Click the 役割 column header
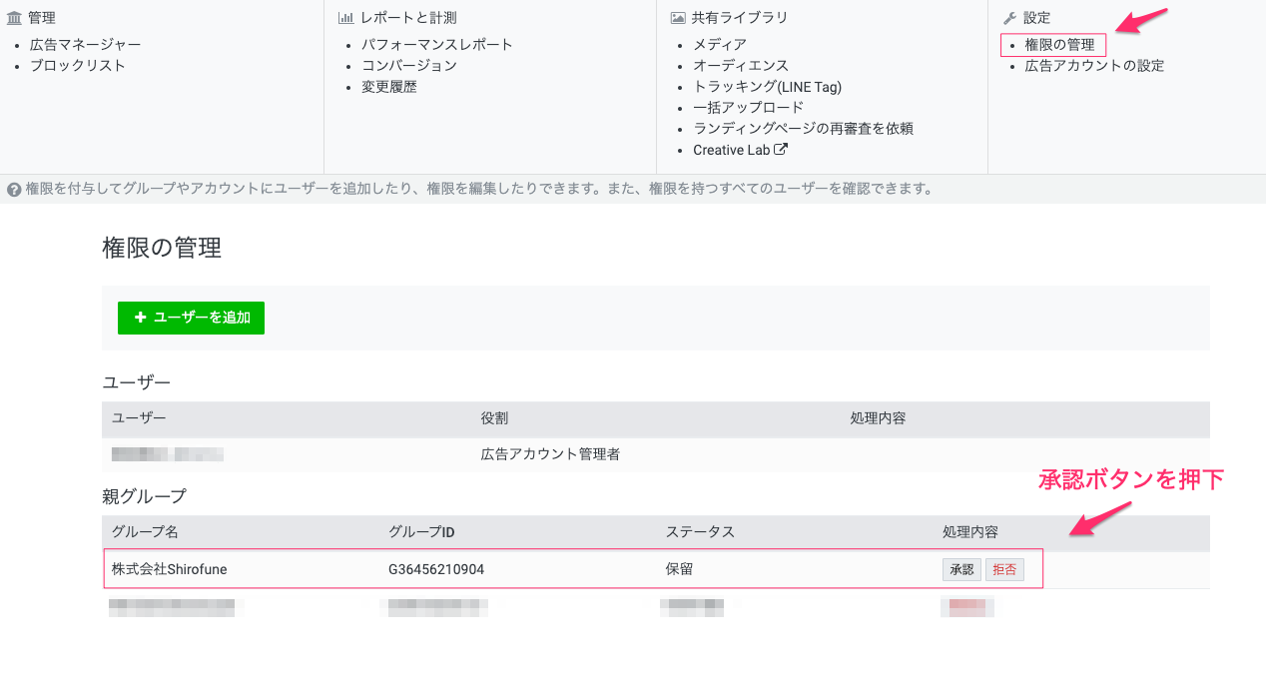 click(494, 418)
